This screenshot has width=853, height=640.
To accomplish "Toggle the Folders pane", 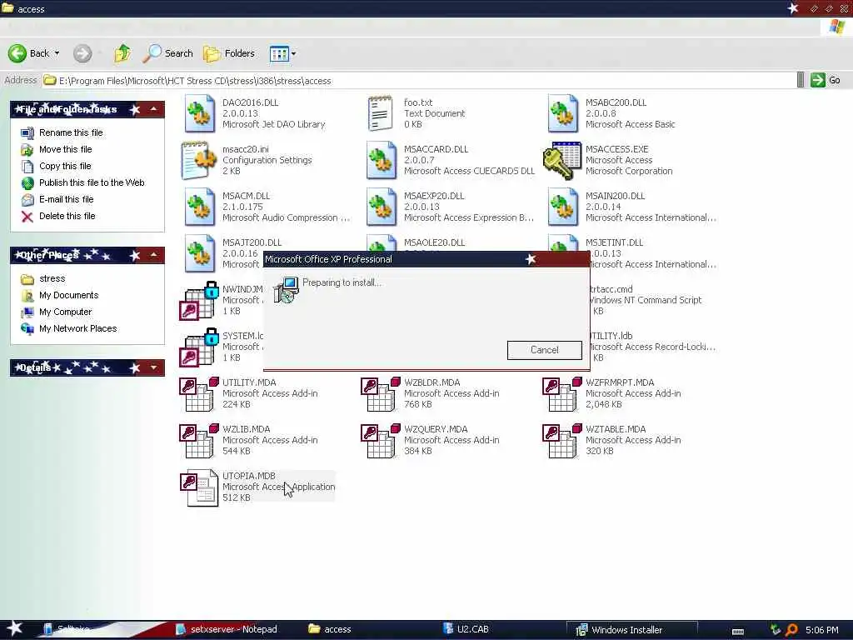I will tap(228, 53).
